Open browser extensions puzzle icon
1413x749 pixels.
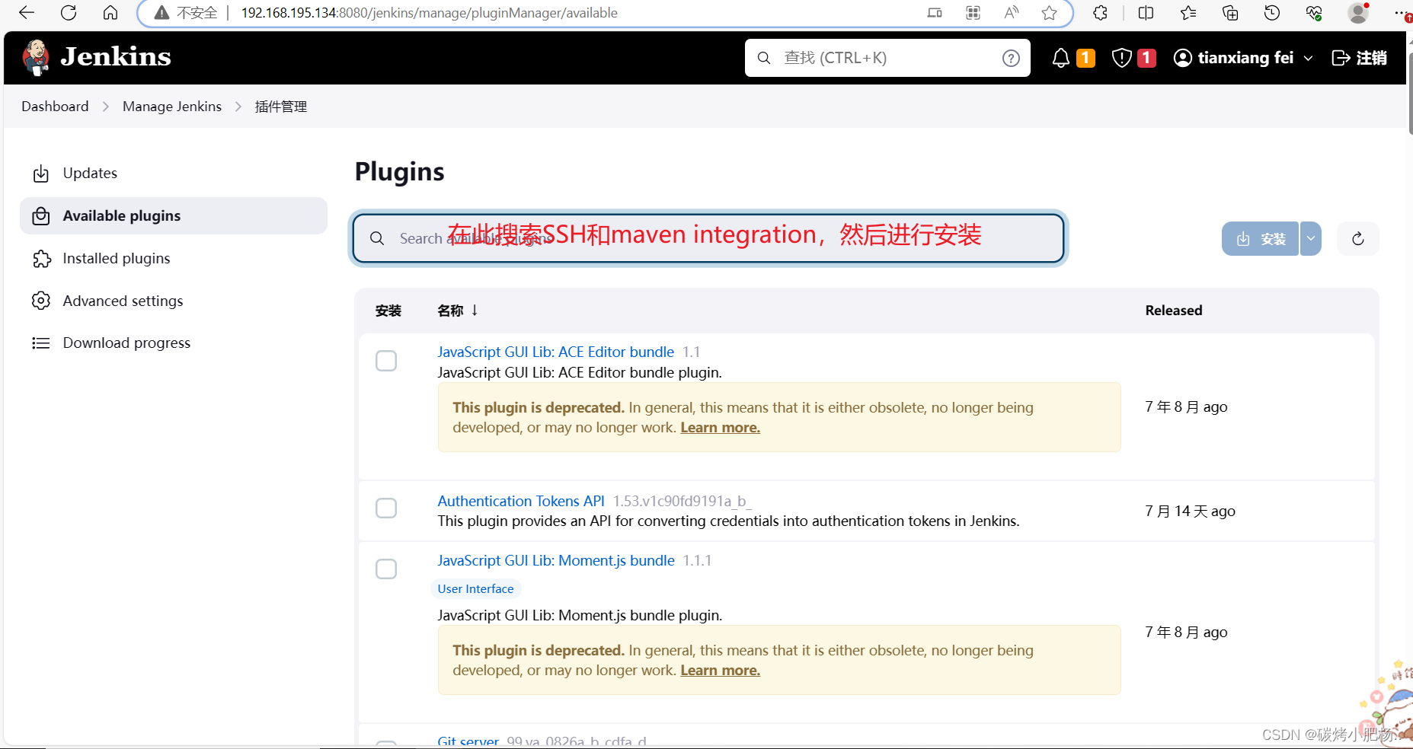click(x=1100, y=12)
